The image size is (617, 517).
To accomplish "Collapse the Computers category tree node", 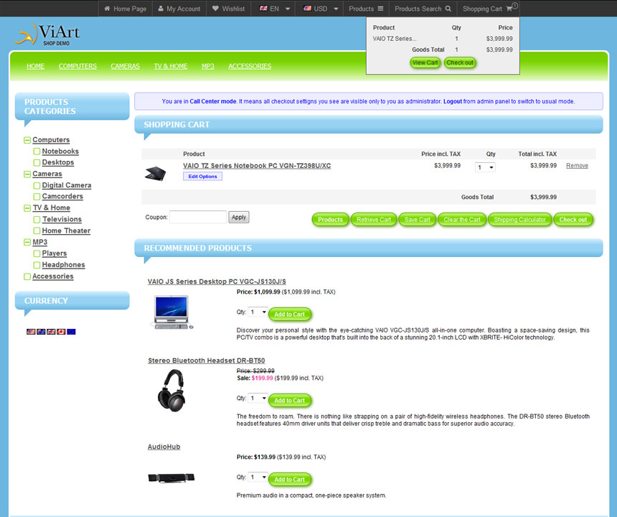I will (x=27, y=140).
